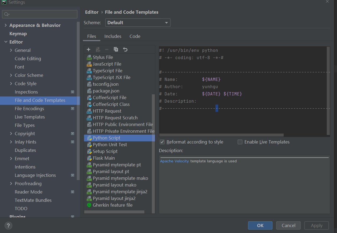
Task: Click the ${NAME} variable in the template editor
Action: [211, 79]
